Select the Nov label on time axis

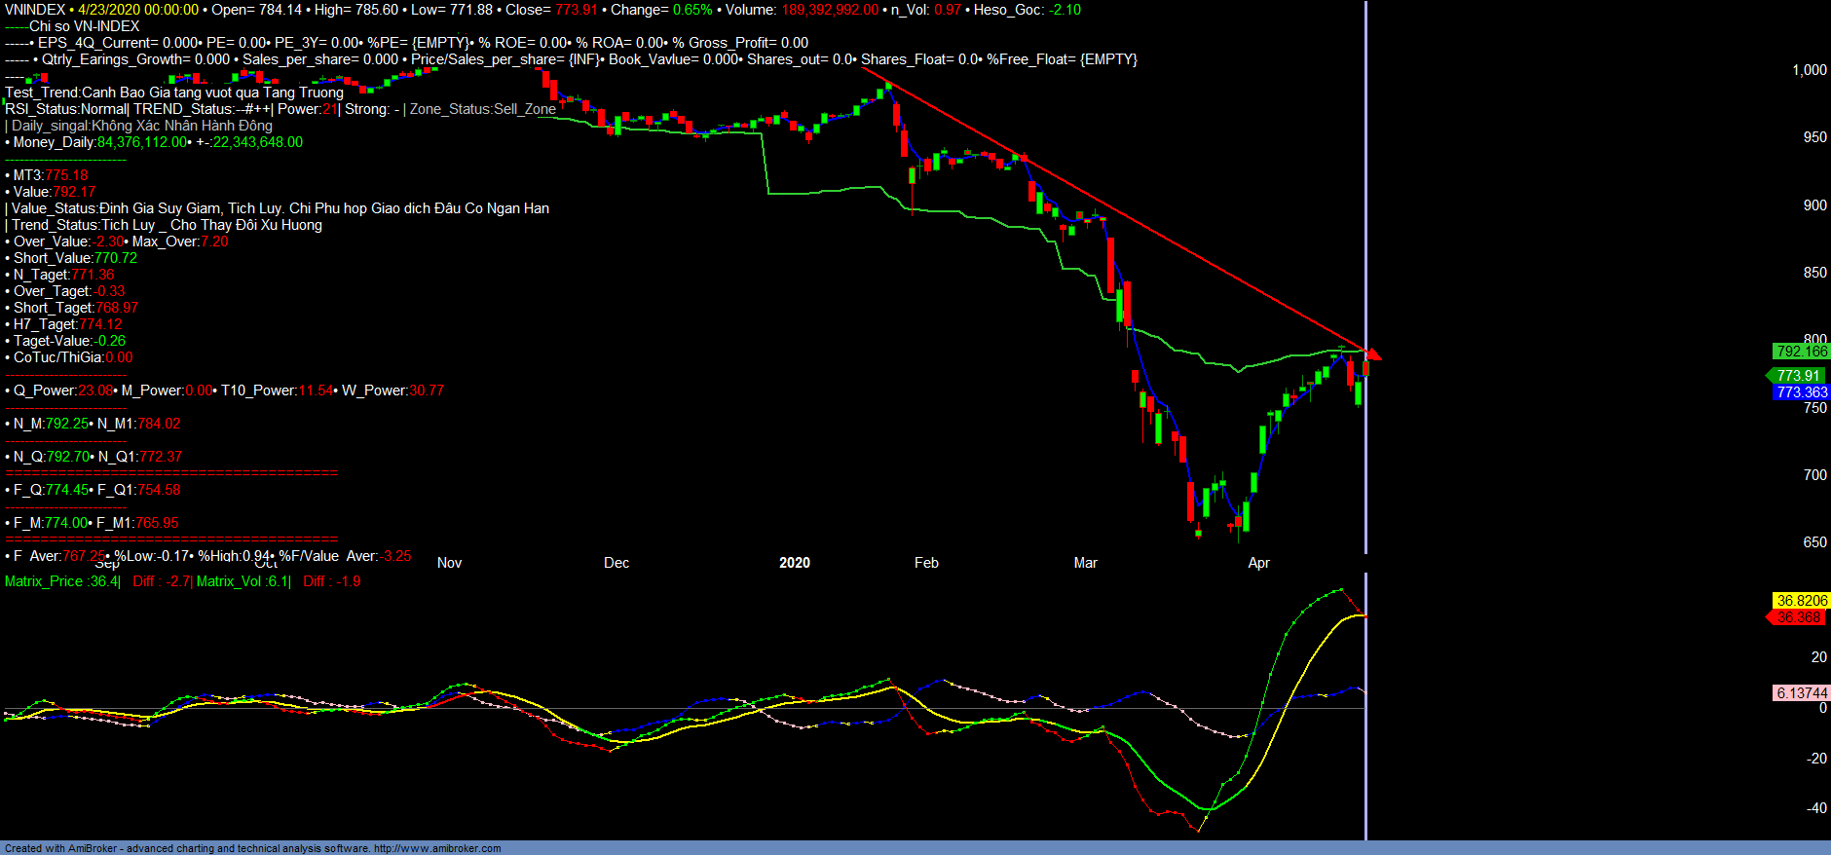click(x=449, y=563)
